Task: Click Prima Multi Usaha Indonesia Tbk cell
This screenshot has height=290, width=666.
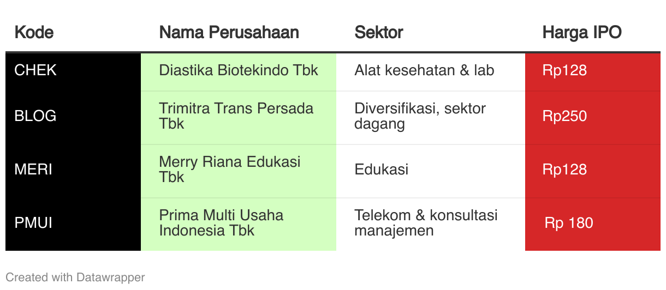Action: (x=221, y=222)
